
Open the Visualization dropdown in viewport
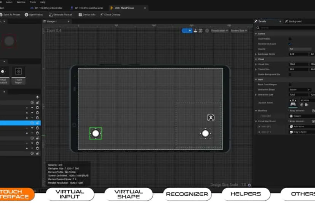tap(219, 30)
